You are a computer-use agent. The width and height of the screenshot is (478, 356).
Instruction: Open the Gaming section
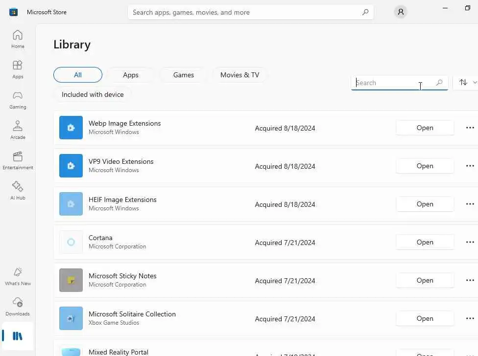[x=18, y=100]
